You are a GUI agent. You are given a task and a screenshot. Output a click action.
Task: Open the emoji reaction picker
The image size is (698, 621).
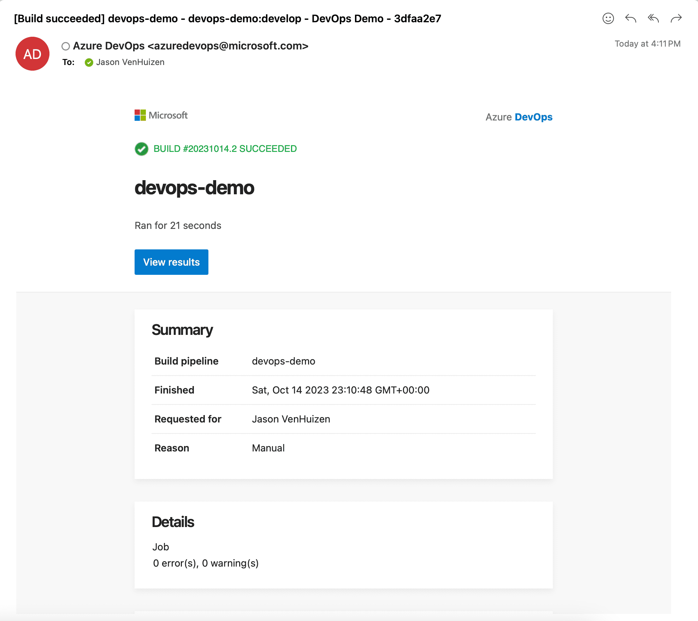pos(608,18)
